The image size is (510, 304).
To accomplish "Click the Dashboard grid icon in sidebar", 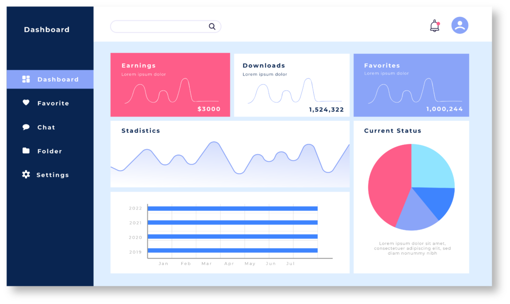I will pyautogui.click(x=26, y=79).
